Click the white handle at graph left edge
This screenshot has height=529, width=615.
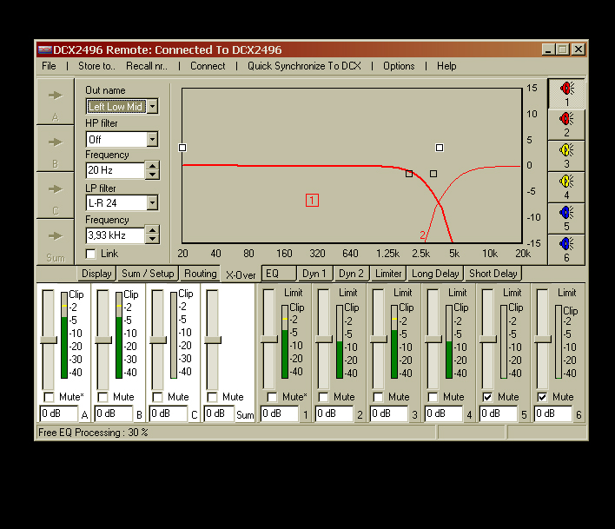pyautogui.click(x=182, y=148)
